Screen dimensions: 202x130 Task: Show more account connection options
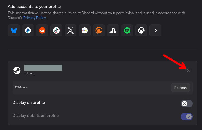click(155, 30)
